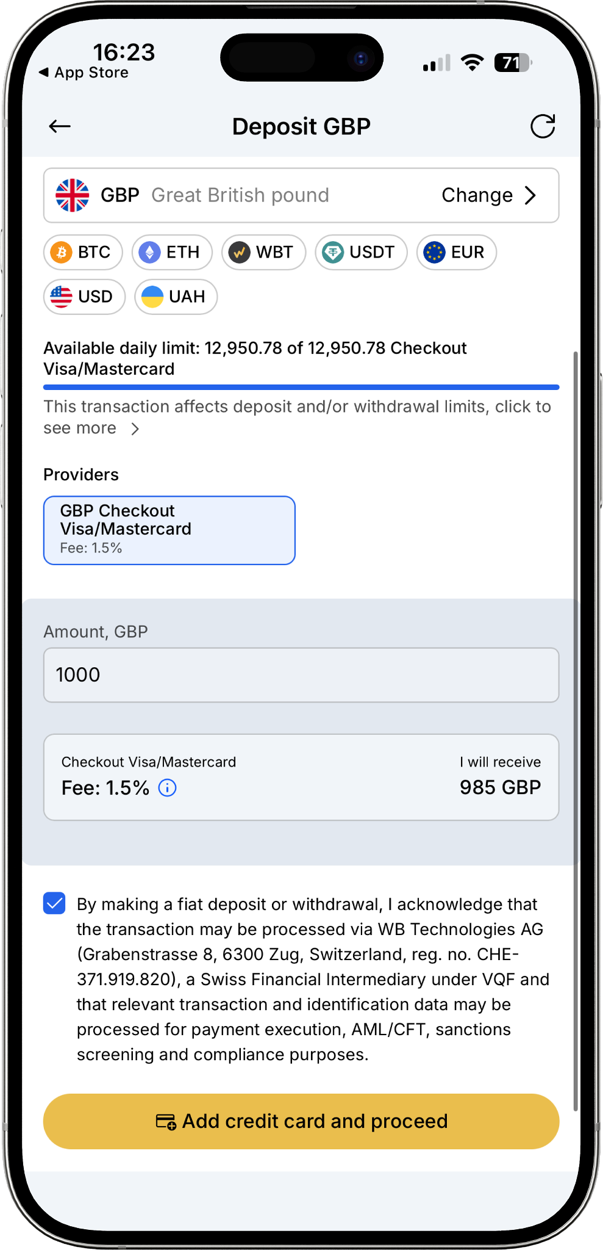Click the GBP Great British pound selector
Image resolution: width=603 pixels, height=1250 pixels.
[x=301, y=195]
